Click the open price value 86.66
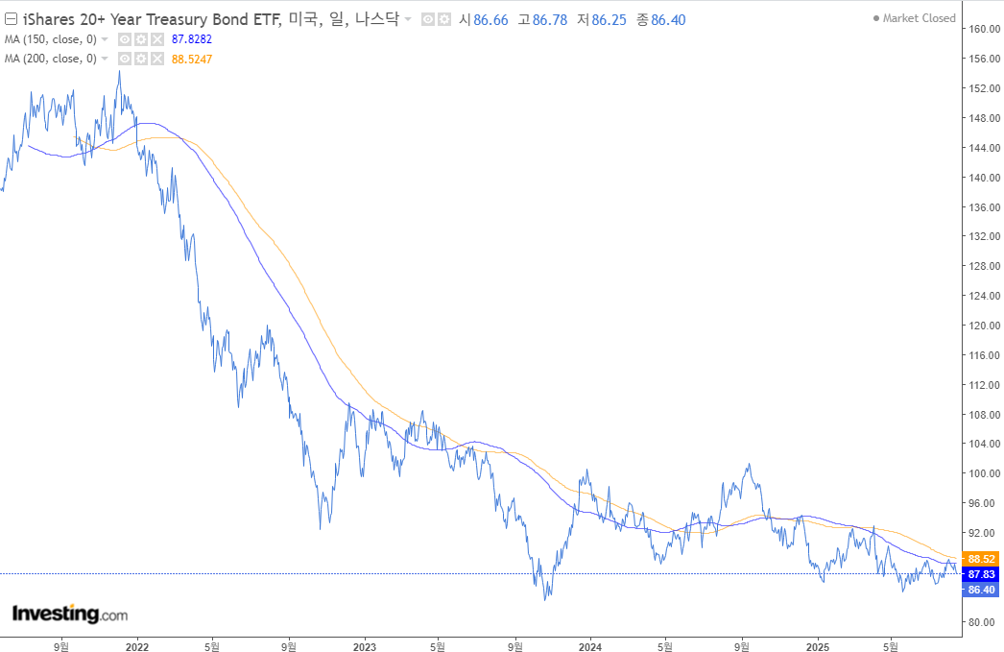This screenshot has height=652, width=1004. [490, 20]
